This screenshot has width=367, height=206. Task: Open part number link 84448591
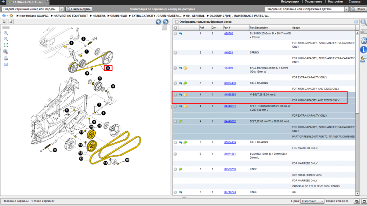tap(230, 106)
